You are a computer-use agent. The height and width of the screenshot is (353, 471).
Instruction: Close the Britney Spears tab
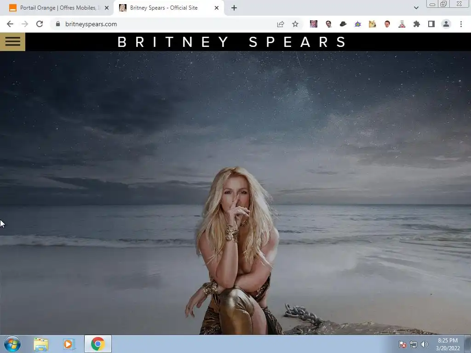(x=217, y=8)
